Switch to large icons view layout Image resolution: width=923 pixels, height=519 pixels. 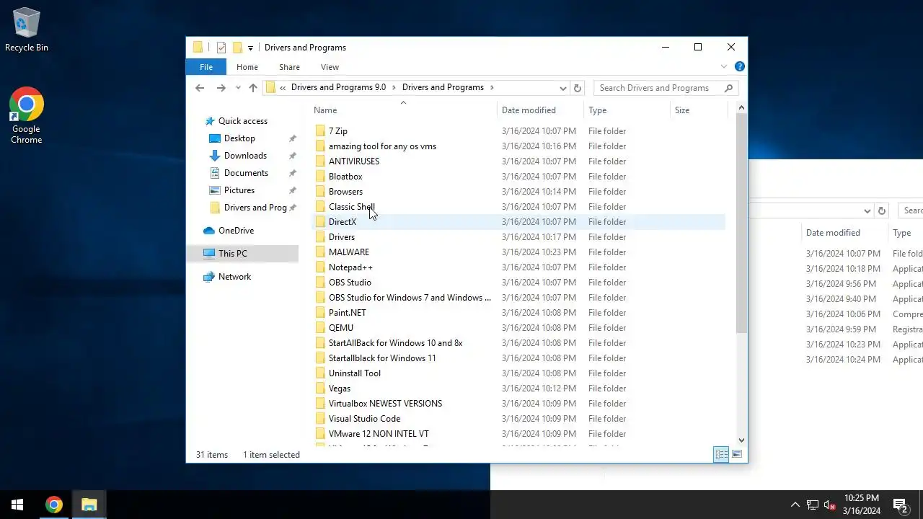[x=736, y=454]
